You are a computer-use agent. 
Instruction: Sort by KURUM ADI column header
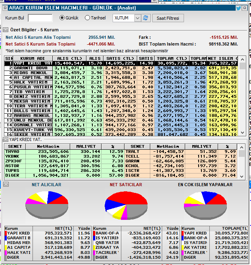pos(33,59)
